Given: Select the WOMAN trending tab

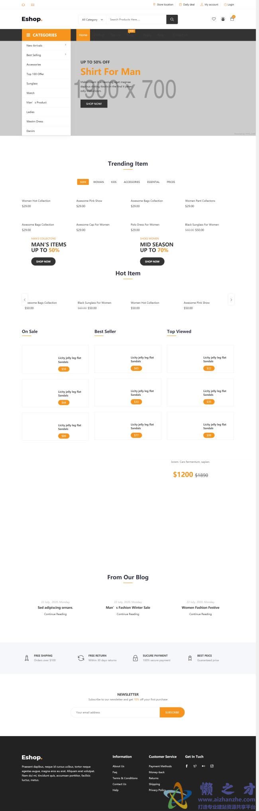Looking at the screenshot, I should [x=98, y=182].
